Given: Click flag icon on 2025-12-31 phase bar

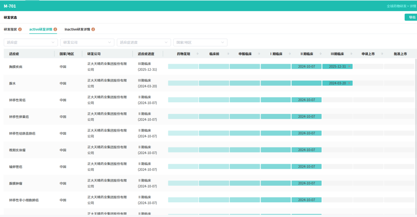Looking at the screenshot, I should pos(349,66).
